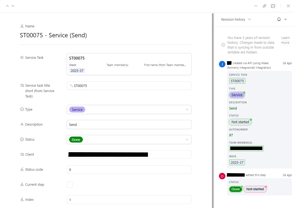
Task: Click the struck-through Not started tag
Action: tap(255, 189)
